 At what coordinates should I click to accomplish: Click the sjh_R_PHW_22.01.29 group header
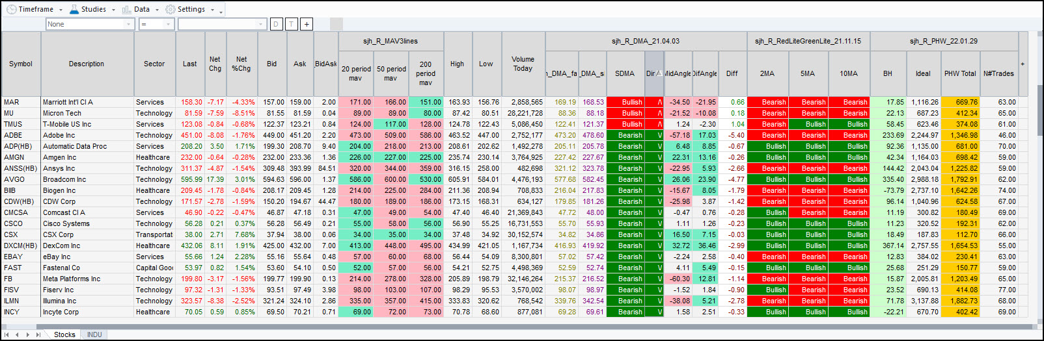point(944,41)
